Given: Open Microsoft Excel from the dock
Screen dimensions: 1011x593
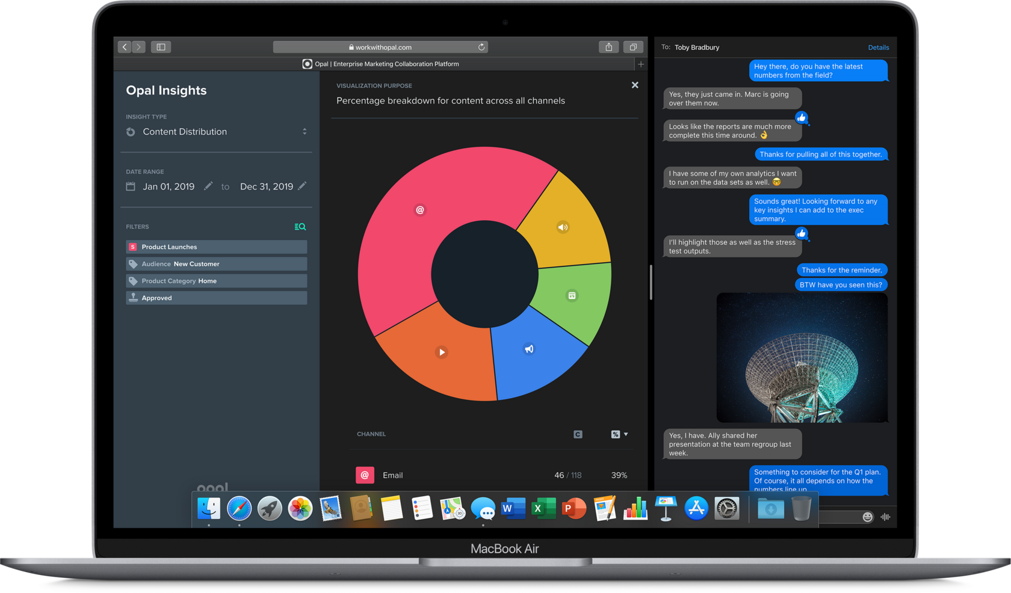Looking at the screenshot, I should coord(544,509).
